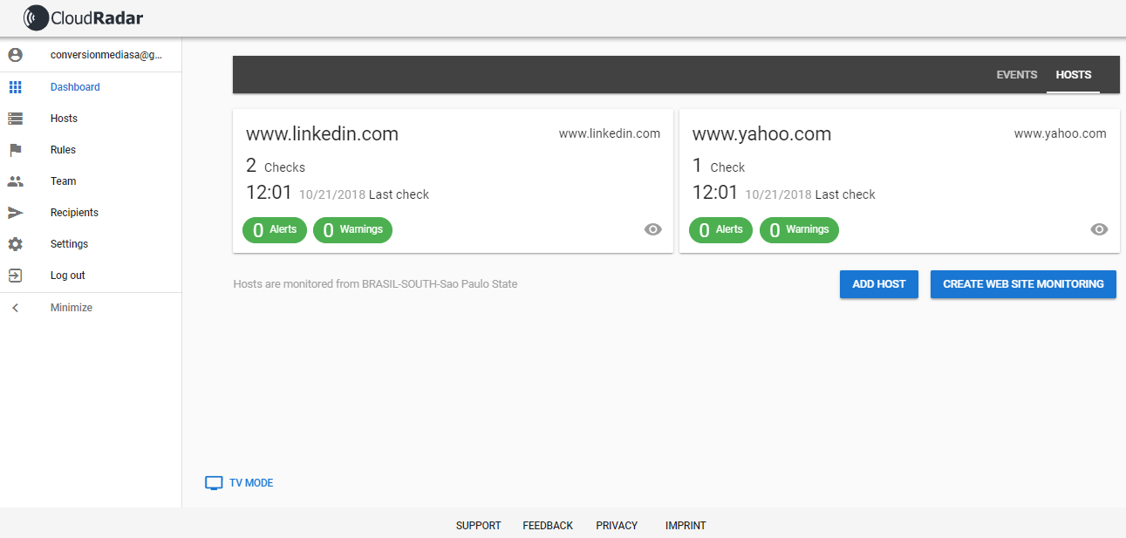The width and height of the screenshot is (1126, 538).
Task: Click the Log out door icon
Action: coord(15,276)
